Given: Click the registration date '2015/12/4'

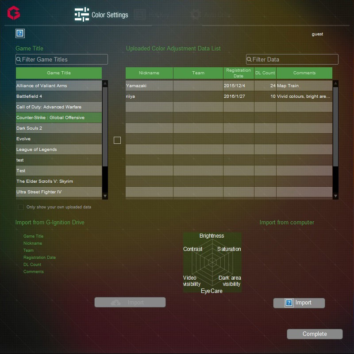Looking at the screenshot, I should click(x=239, y=85).
